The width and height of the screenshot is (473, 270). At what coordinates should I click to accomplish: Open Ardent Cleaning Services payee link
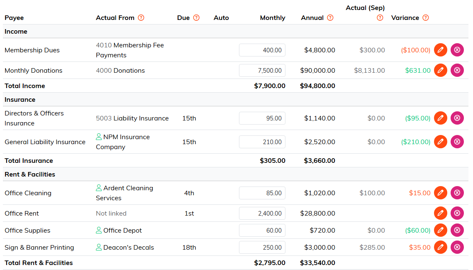pos(124,193)
